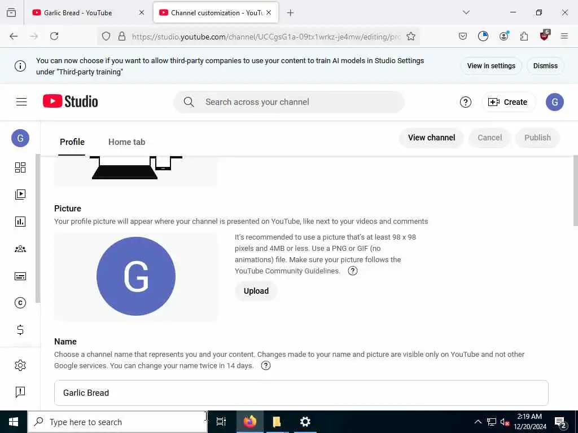Dismiss the third-party training banner
The width and height of the screenshot is (578, 433).
pyautogui.click(x=545, y=66)
